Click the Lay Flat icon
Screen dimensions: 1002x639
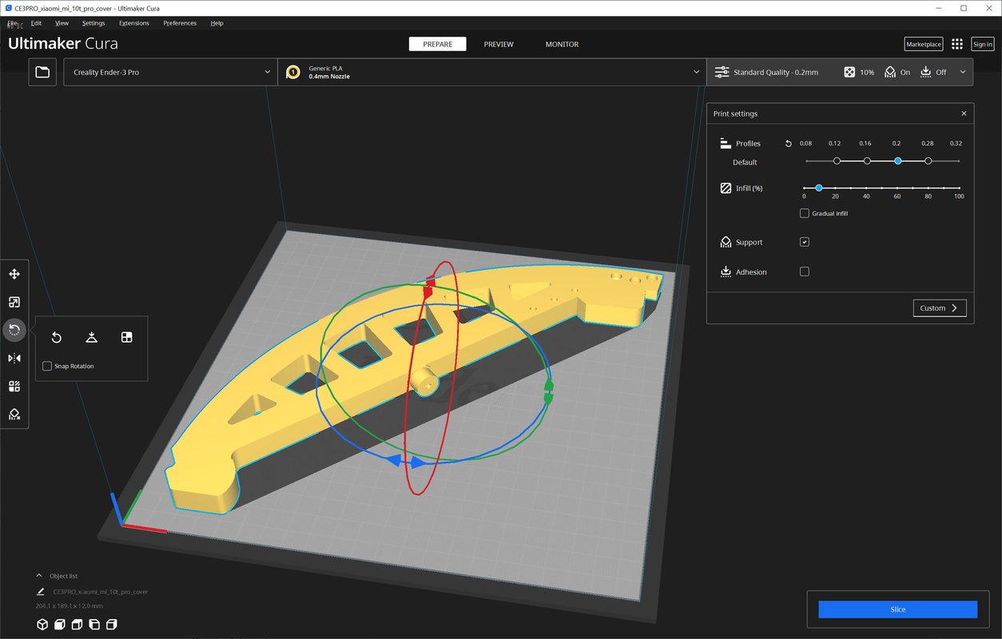pos(92,337)
